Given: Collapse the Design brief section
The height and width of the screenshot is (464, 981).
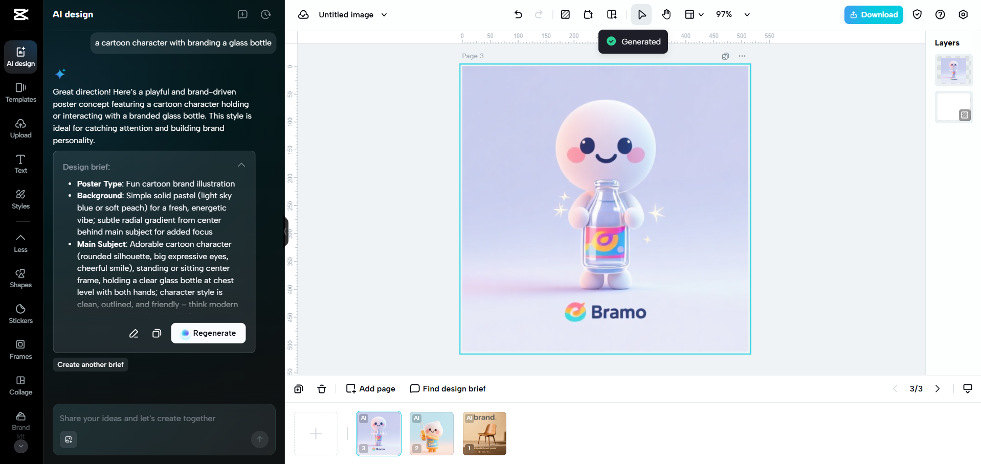Looking at the screenshot, I should pyautogui.click(x=241, y=165).
